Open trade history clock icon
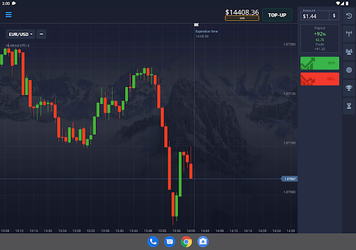The height and width of the screenshot is (250, 356). (349, 16)
